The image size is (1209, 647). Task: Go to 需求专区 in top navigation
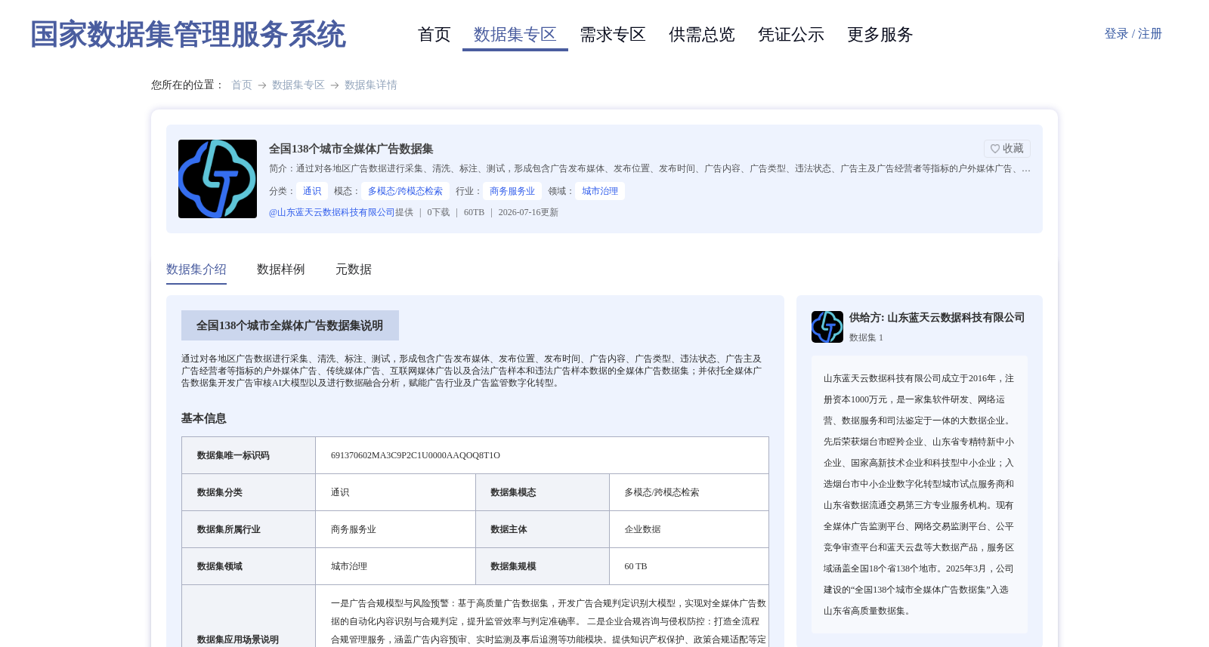tap(613, 35)
